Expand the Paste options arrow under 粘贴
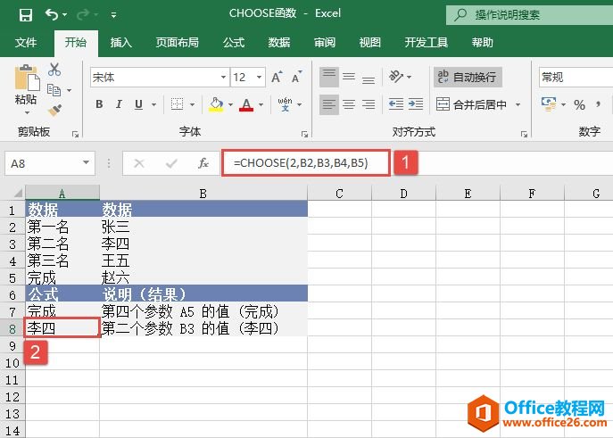Viewport: 613px width, 438px height. [27, 113]
